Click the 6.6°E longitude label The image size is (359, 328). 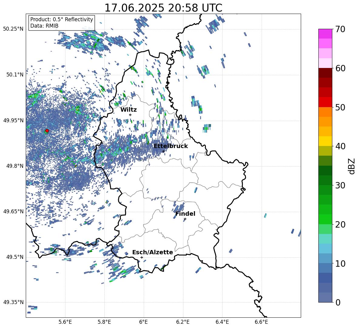coord(261,322)
